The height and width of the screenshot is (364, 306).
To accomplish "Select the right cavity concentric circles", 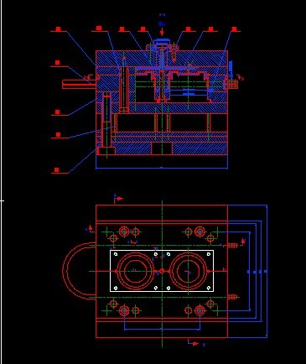I will [189, 271].
